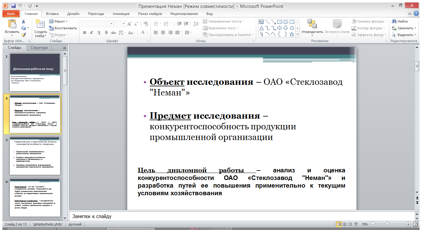The image size is (422, 230).
Task: Click the increase list level icon
Action: [x=186, y=24]
